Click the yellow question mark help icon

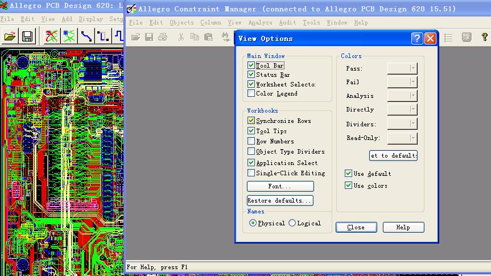(484, 38)
